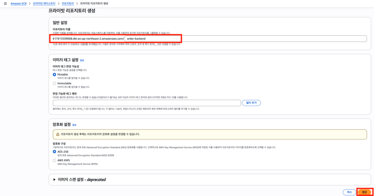The height and width of the screenshot is (196, 374).
Task: Focus the order-backend repository name field
Action: (245, 39)
